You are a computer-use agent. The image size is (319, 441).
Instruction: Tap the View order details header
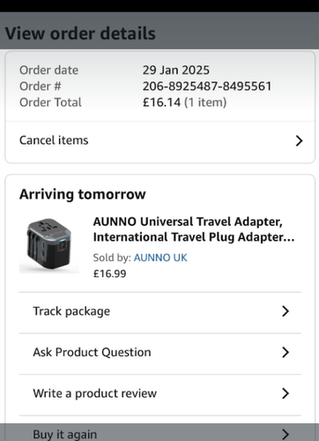pos(80,34)
